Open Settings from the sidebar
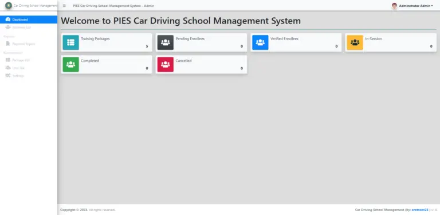This screenshot has height=215, width=440. 29,76
